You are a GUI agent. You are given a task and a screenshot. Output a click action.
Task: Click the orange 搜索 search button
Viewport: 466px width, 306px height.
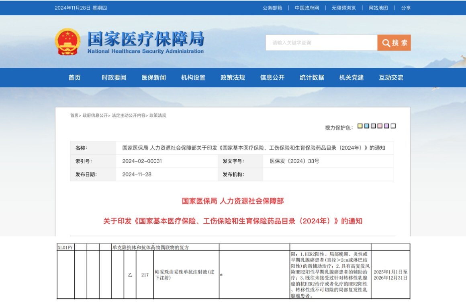pos(394,43)
